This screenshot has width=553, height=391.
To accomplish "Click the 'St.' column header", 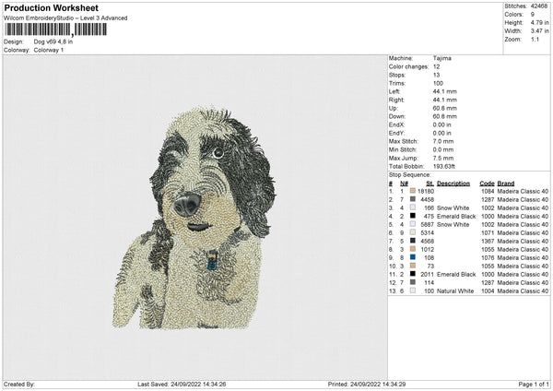I will click(429, 184).
